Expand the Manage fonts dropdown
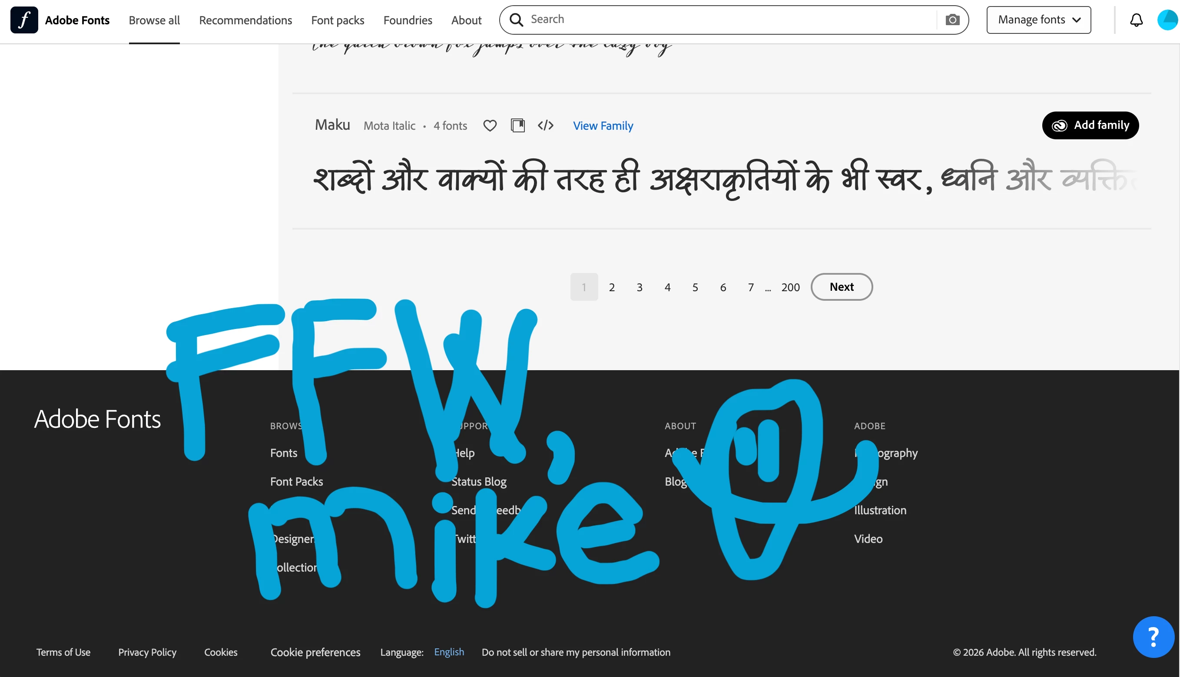 click(1038, 20)
